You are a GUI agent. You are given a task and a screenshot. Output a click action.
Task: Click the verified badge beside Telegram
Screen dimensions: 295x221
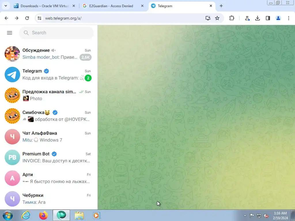click(46, 71)
